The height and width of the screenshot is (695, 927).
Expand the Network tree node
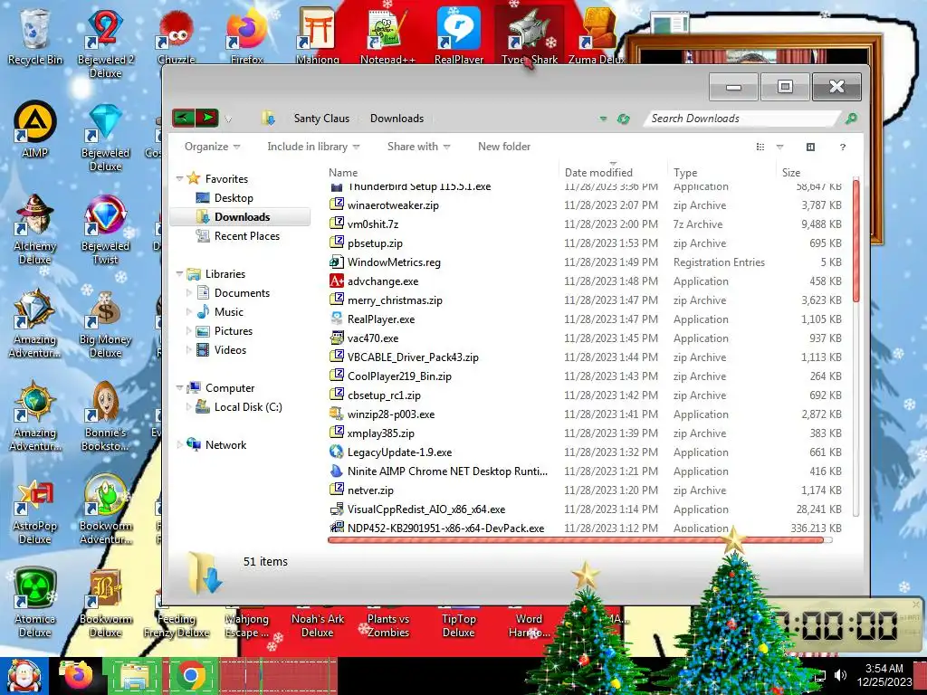180,444
